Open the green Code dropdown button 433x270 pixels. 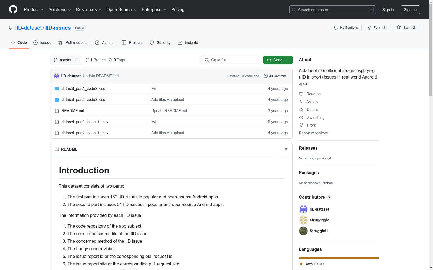pyautogui.click(x=278, y=60)
